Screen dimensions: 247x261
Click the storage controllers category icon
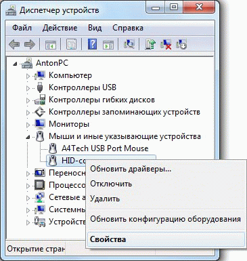40,112
